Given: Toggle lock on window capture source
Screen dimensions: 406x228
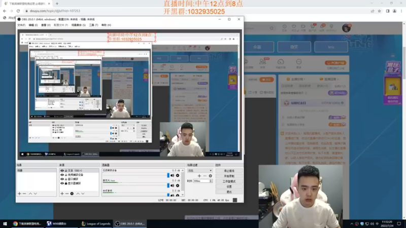Looking at the screenshot, I should pyautogui.click(x=66, y=179).
